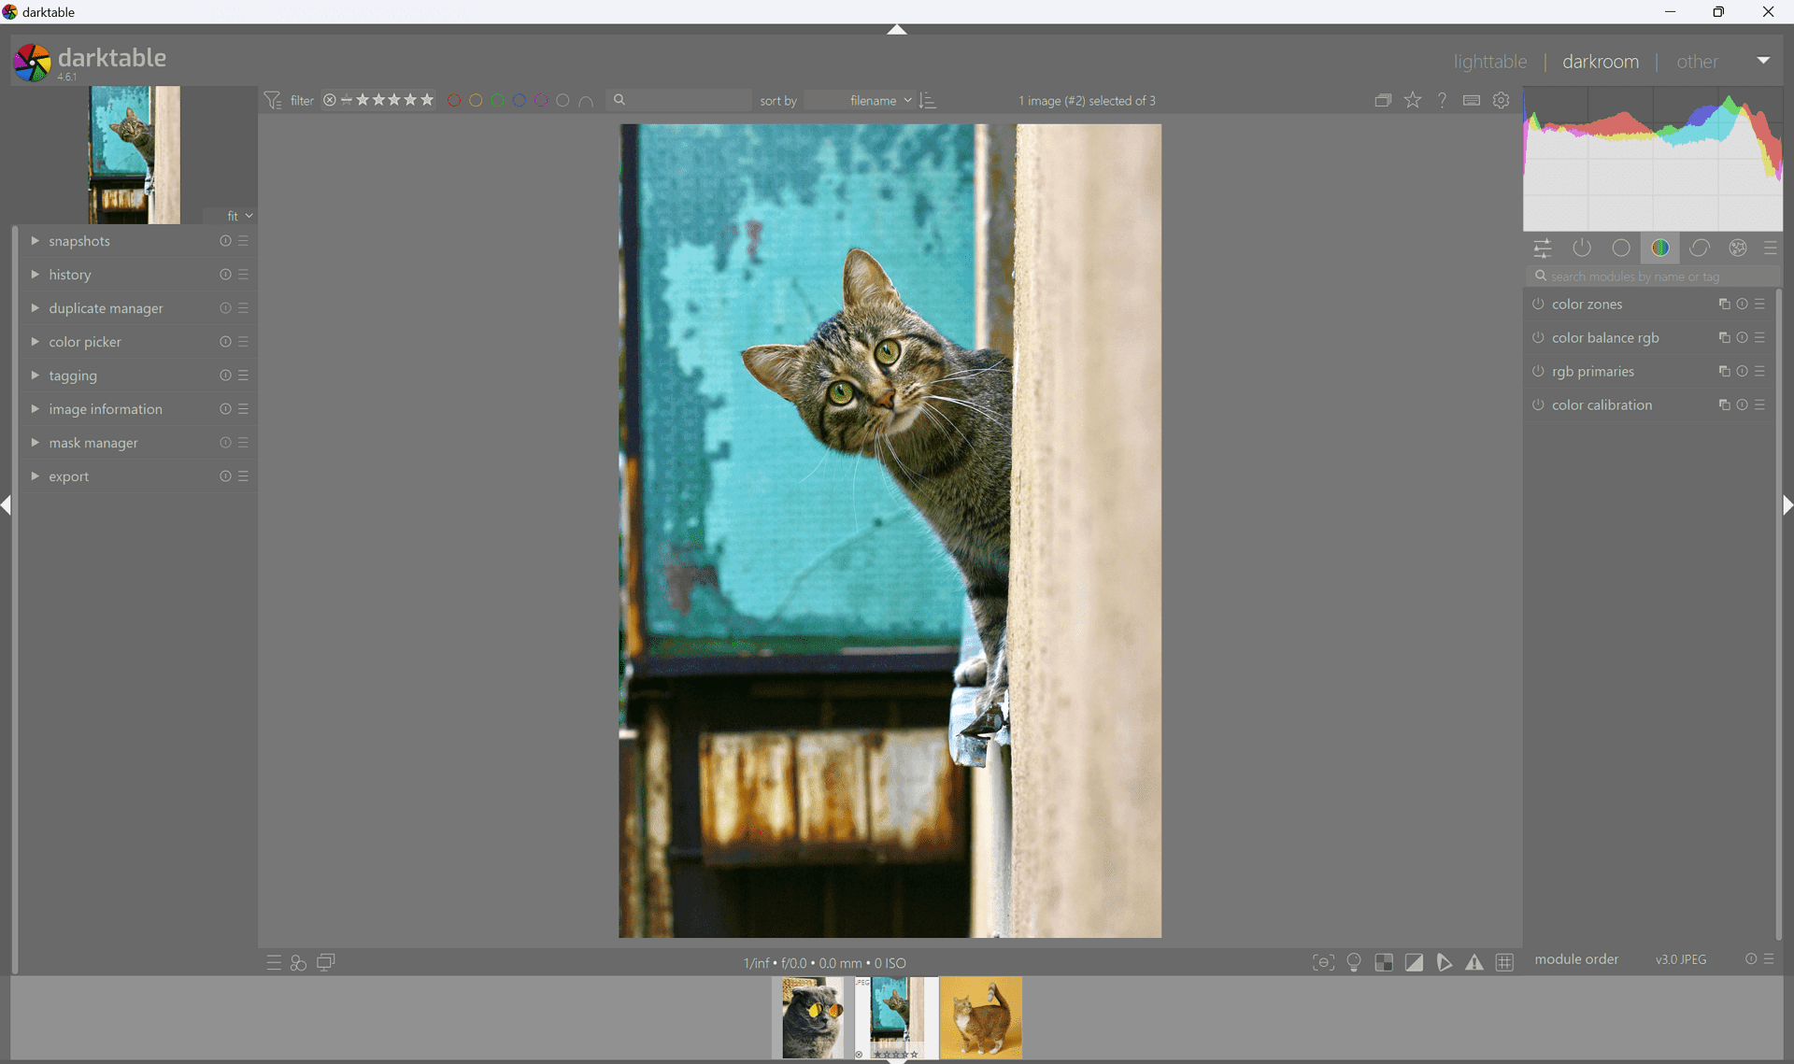Click the star overlays toggle icon

(x=1413, y=100)
